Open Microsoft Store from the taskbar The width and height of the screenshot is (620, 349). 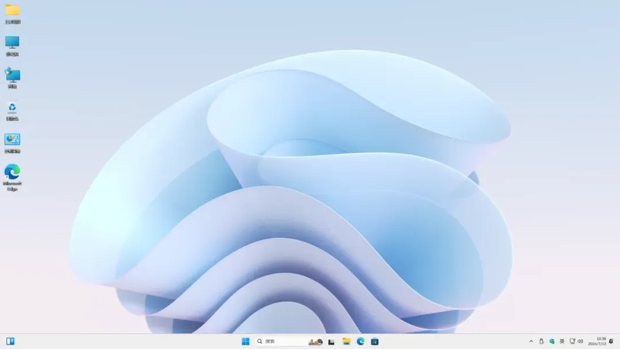(x=375, y=341)
